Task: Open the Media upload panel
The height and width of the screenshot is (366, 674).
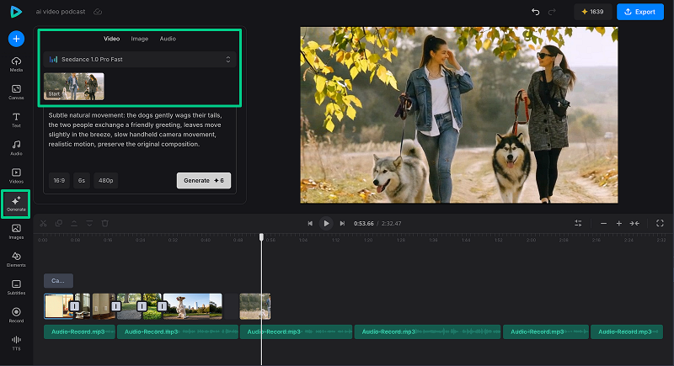Action: coord(16,64)
